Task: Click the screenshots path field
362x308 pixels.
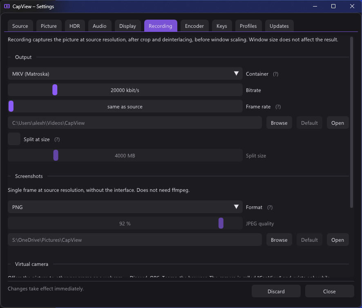Action: 135,240
